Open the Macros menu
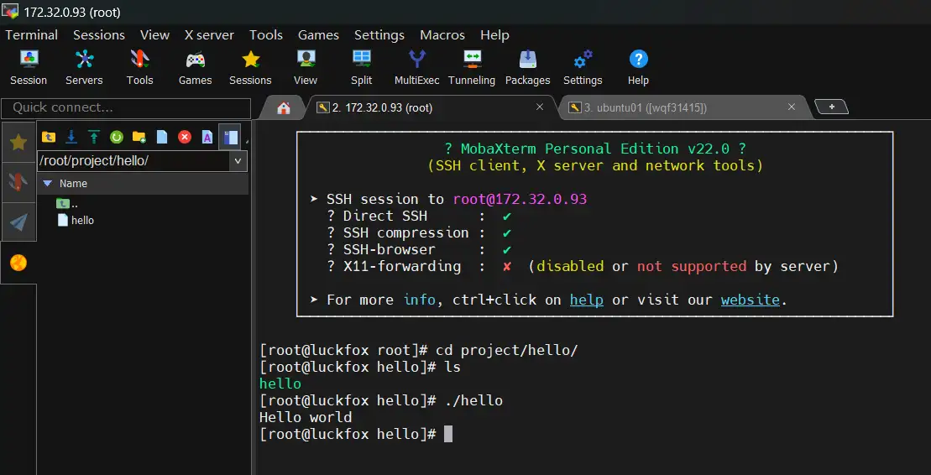Viewport: 931px width, 475px height. tap(442, 34)
